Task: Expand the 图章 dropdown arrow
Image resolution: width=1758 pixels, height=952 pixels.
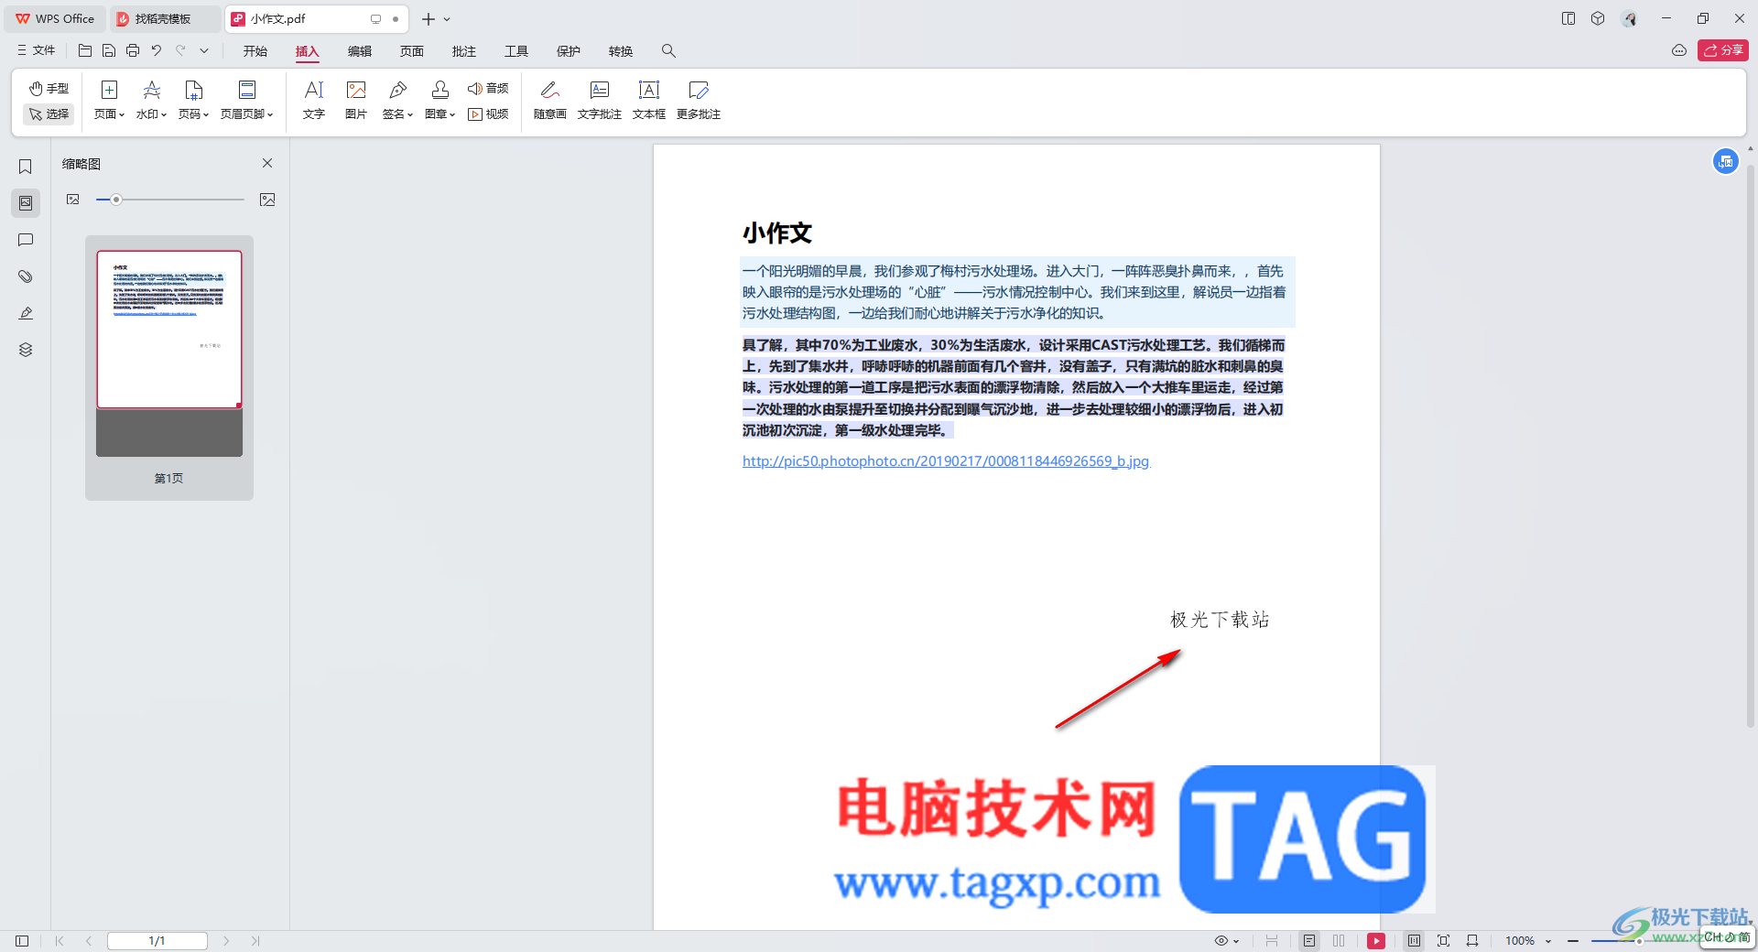Action: click(x=452, y=114)
